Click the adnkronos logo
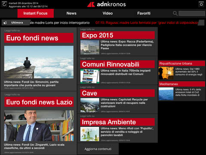The image size is (206, 155). [106, 4]
